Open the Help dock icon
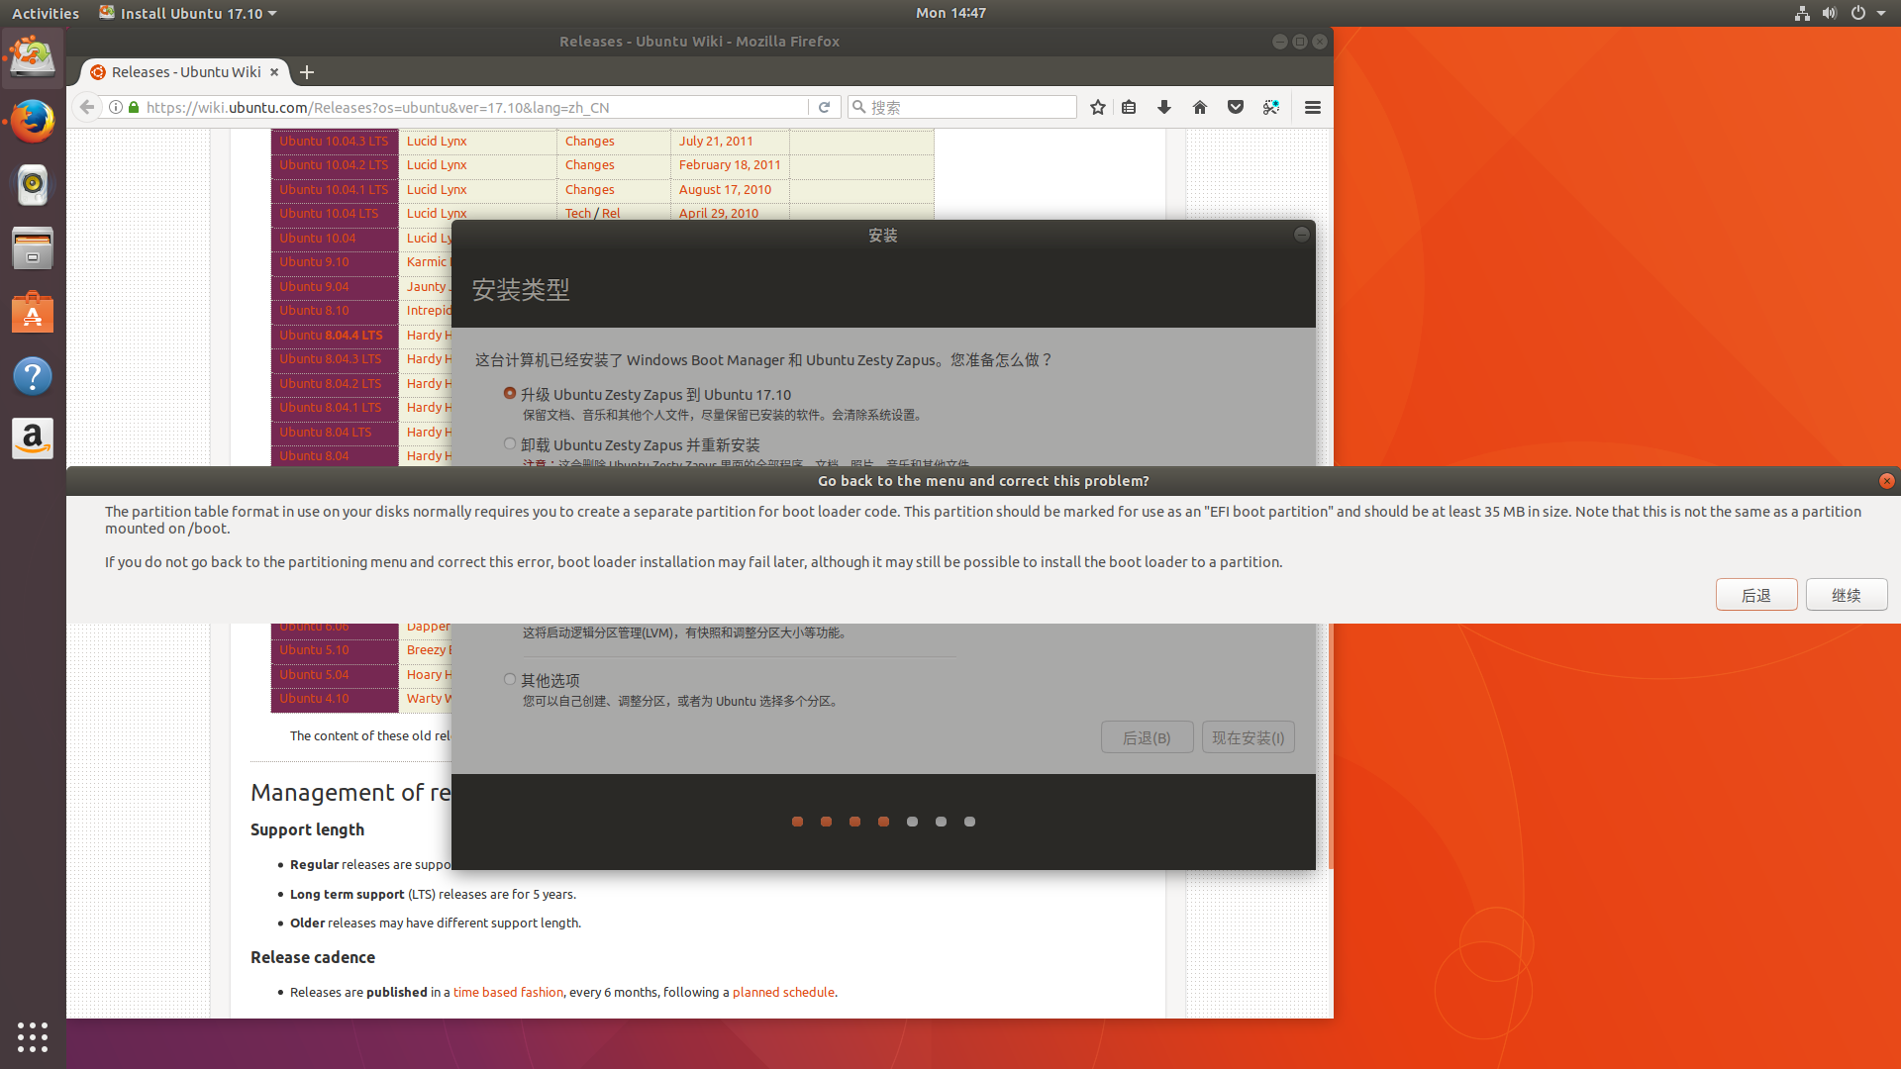 33,376
